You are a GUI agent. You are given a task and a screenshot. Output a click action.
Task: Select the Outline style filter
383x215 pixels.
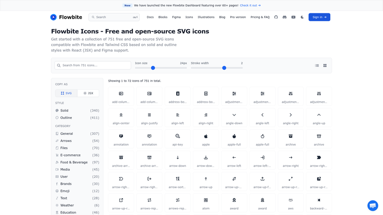tap(77, 118)
